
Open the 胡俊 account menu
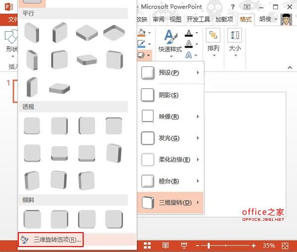(x=268, y=19)
